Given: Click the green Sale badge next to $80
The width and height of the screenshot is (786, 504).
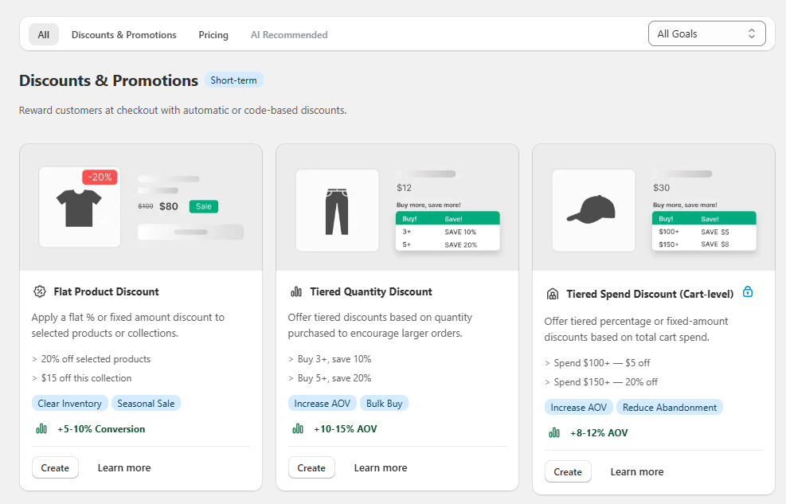Looking at the screenshot, I should (204, 206).
